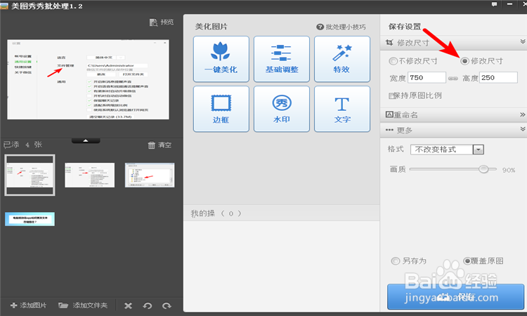Open the feedback message icon in title bar

(494, 4)
